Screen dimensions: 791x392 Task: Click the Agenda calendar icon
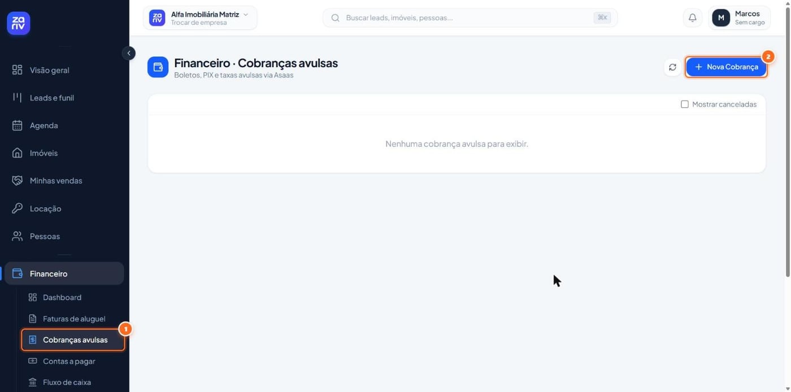point(18,125)
